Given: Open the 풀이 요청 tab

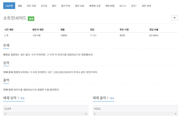Looking at the screenshot, I should click(x=80, y=6).
